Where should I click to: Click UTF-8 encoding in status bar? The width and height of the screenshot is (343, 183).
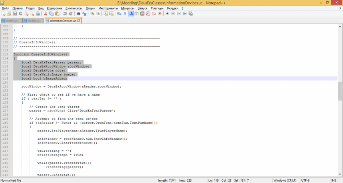click(306, 180)
